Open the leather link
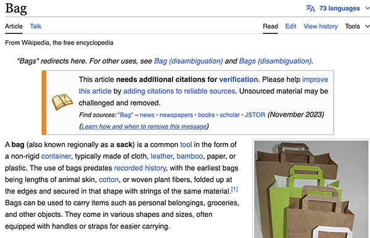370x238 pixels. pyautogui.click(x=162, y=156)
